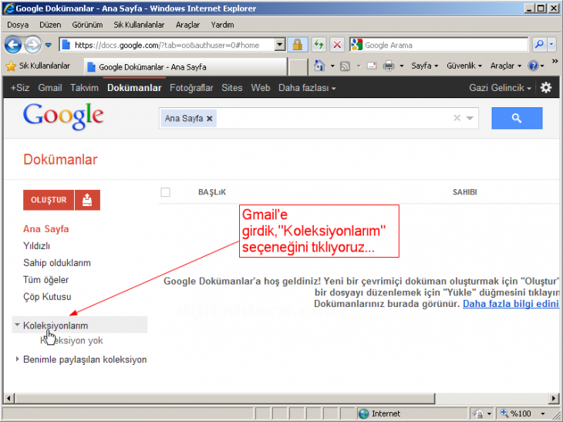This screenshot has width=563, height=422.
Task: Expand the Daha fazlası menu
Action: (307, 88)
